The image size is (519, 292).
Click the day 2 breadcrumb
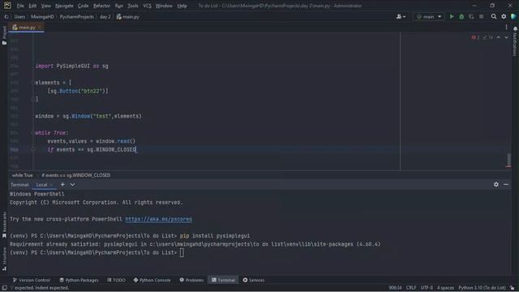click(105, 16)
